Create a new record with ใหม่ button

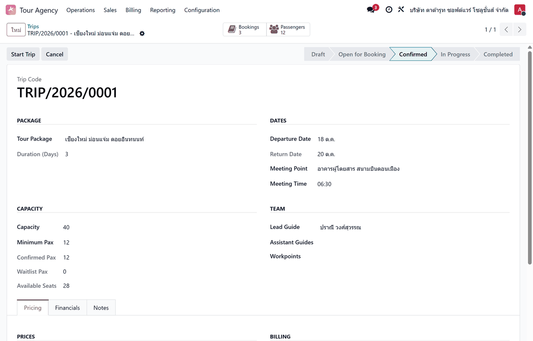[16, 30]
